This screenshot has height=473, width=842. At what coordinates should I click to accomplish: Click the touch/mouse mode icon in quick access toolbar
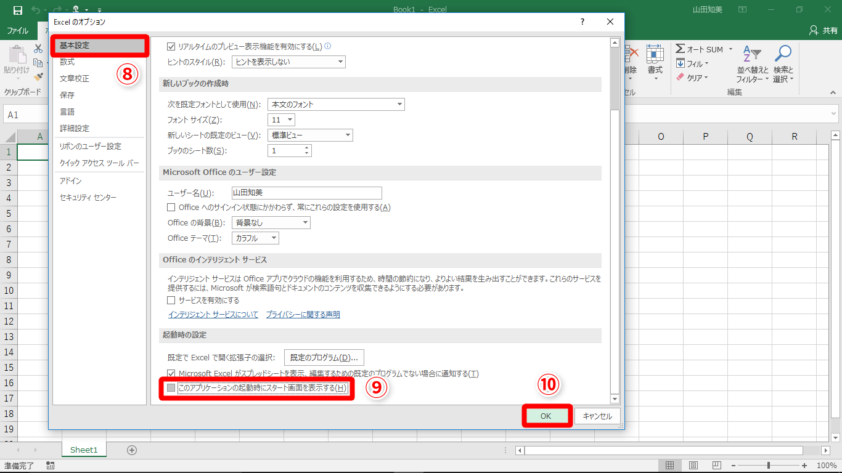click(76, 10)
